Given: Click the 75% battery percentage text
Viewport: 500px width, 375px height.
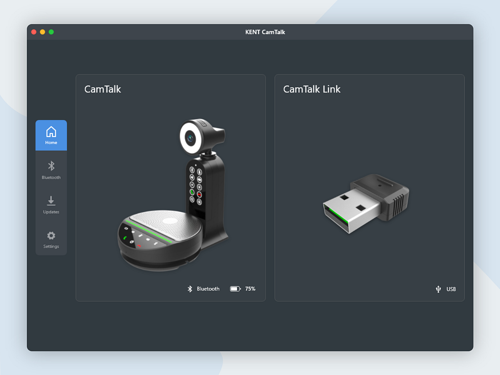Looking at the screenshot, I should point(250,288).
